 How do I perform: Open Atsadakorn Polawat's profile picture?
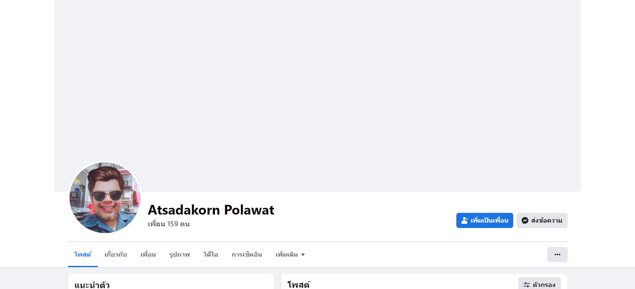pos(104,198)
